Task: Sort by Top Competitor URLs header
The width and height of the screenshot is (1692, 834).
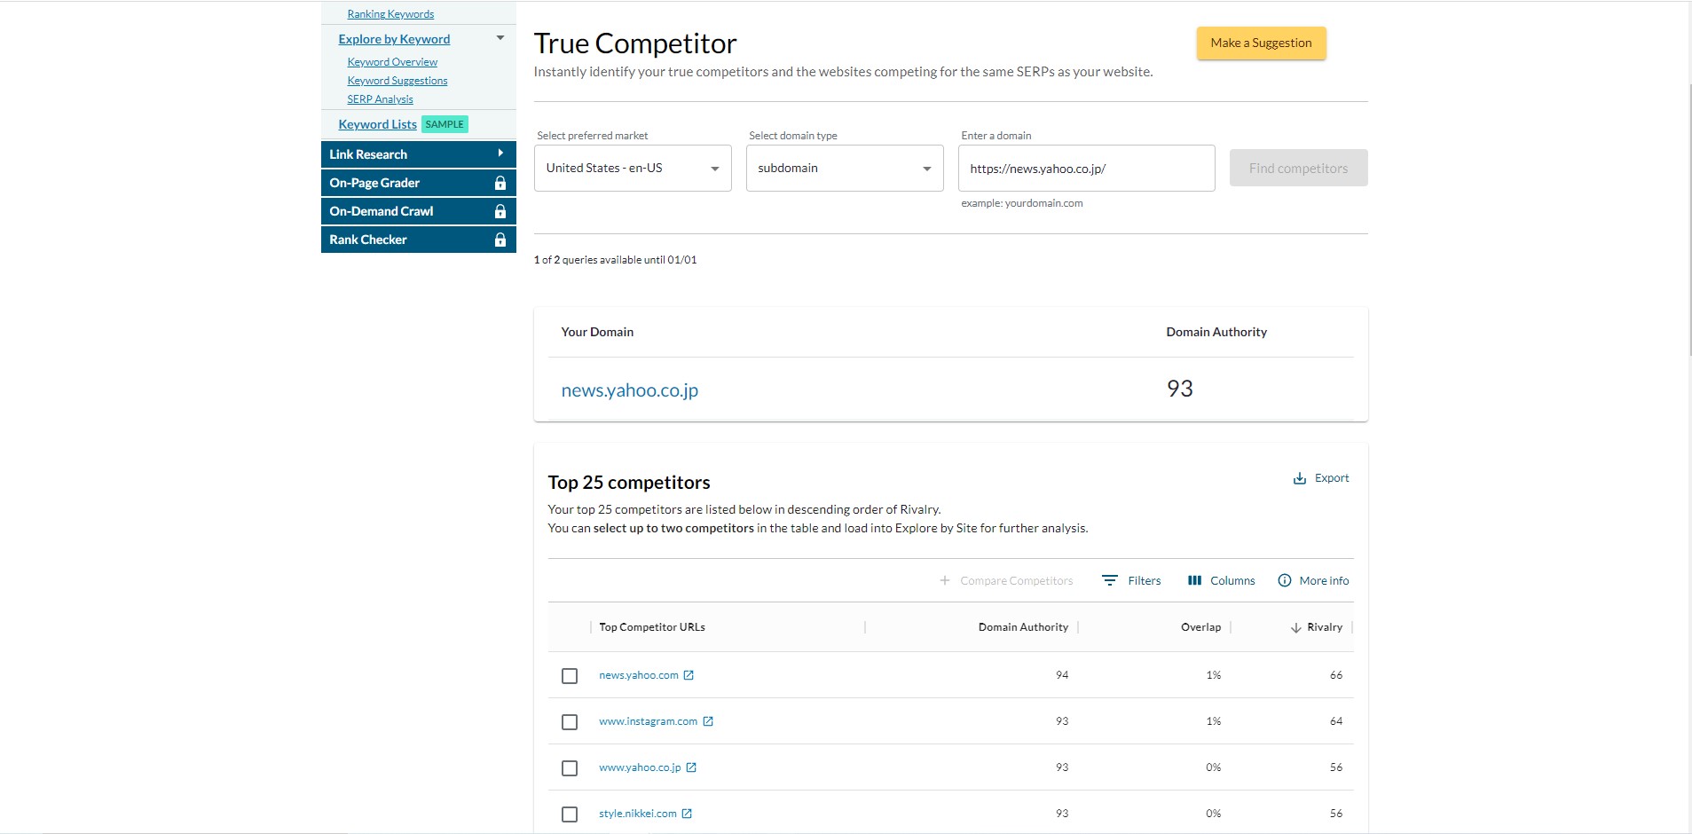Action: [x=652, y=627]
